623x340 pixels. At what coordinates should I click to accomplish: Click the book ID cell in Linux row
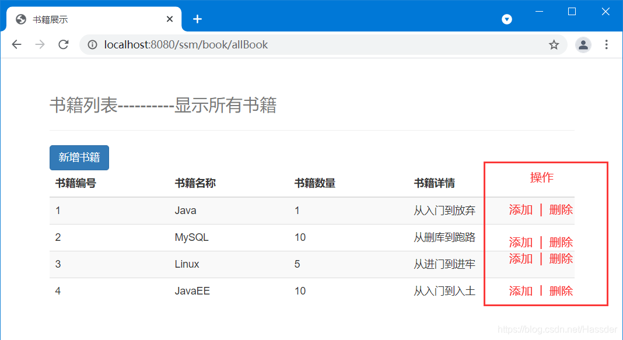click(x=58, y=264)
